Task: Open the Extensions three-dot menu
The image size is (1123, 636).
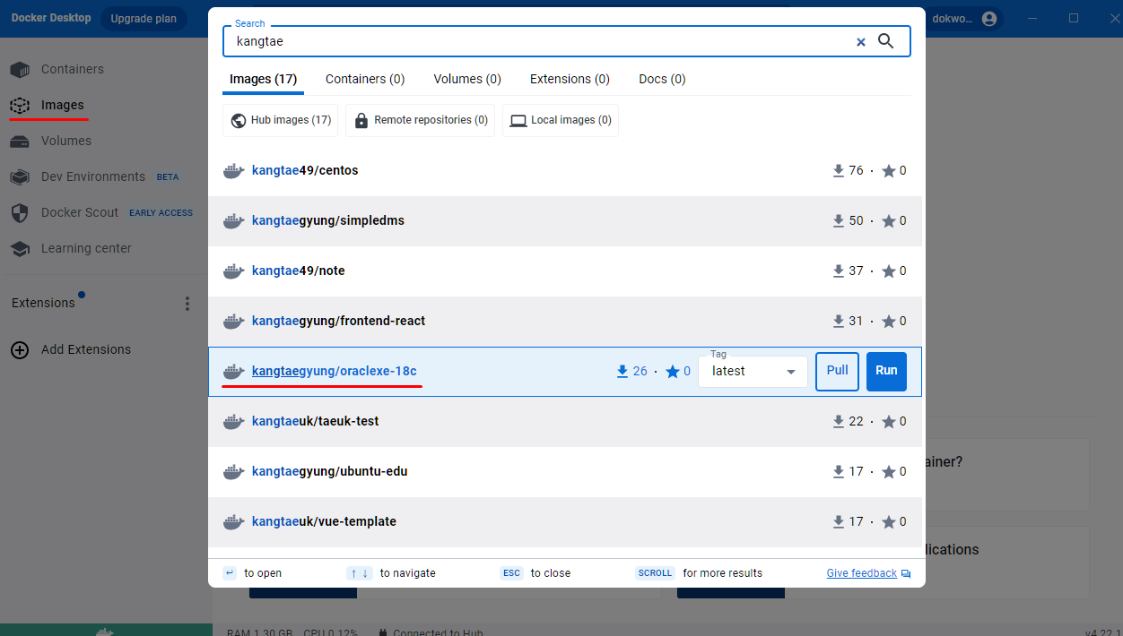Action: (187, 304)
